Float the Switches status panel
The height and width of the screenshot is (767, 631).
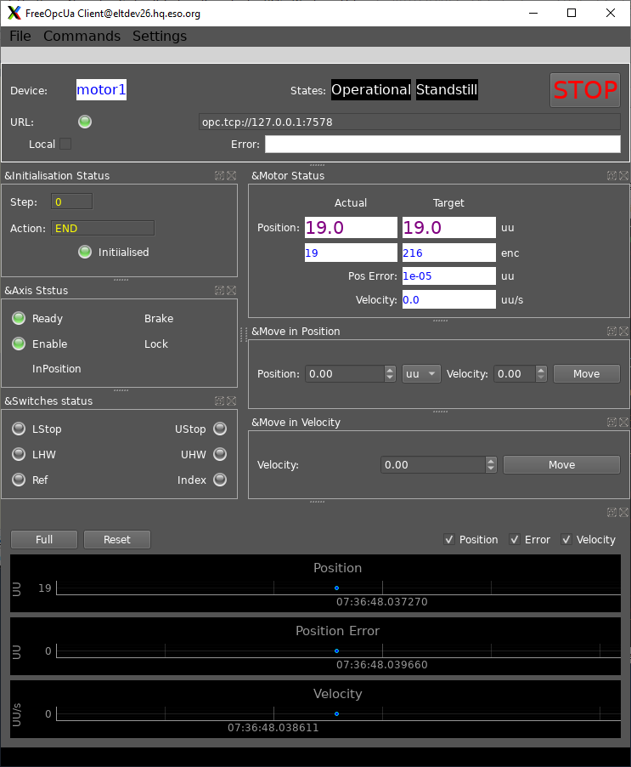click(219, 401)
